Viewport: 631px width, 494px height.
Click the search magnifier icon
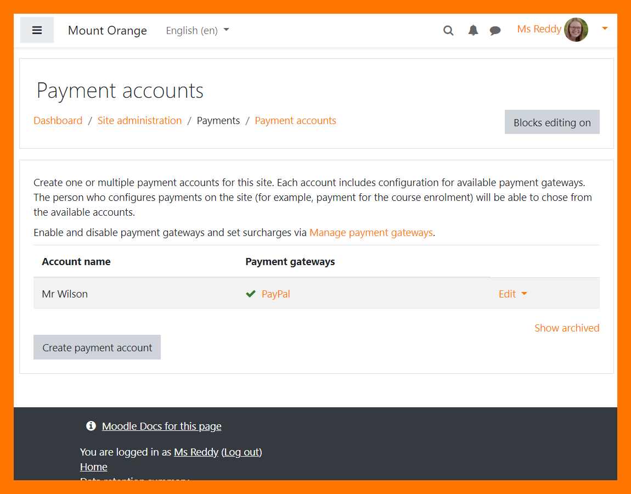pos(448,31)
